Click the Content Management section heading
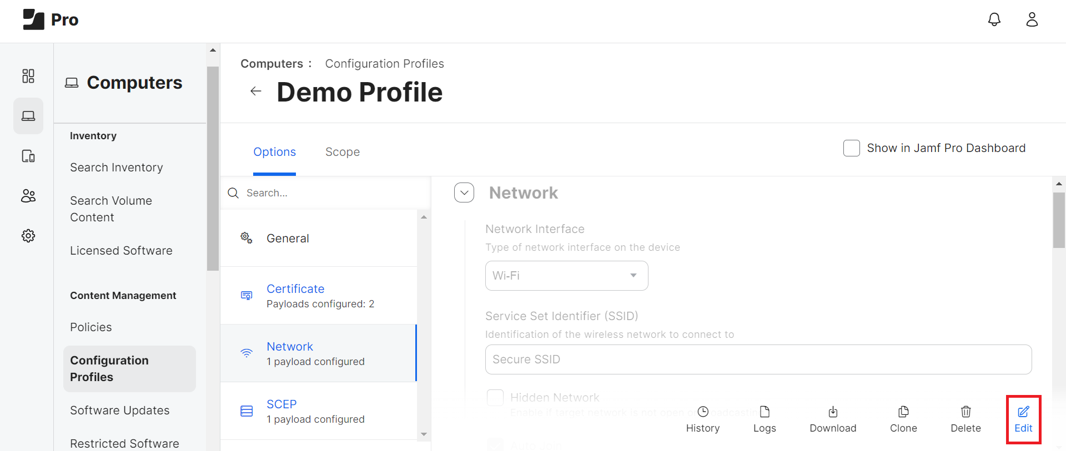Image resolution: width=1066 pixels, height=451 pixels. tap(123, 296)
